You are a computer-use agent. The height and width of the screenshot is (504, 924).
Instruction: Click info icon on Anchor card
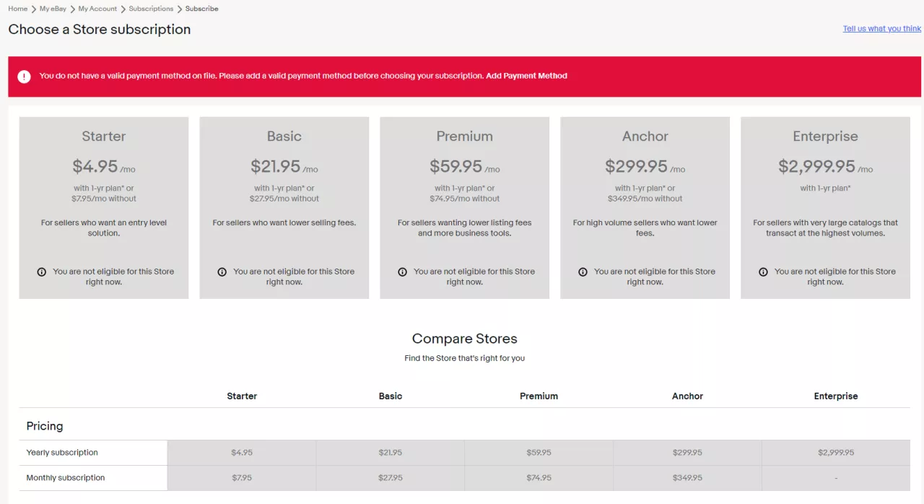pos(583,272)
